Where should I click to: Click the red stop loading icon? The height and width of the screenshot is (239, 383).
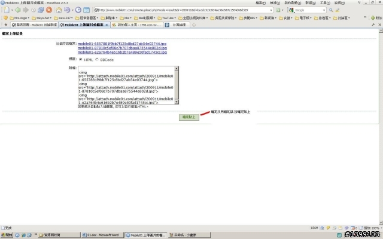(x=49, y=10)
